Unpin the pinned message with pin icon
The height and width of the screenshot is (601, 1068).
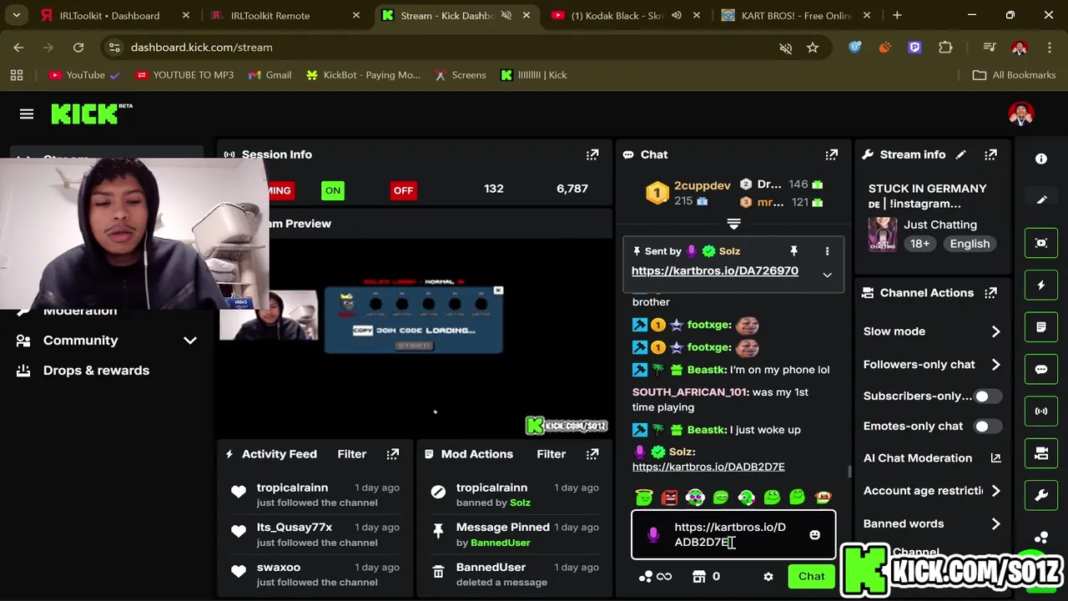coord(793,251)
